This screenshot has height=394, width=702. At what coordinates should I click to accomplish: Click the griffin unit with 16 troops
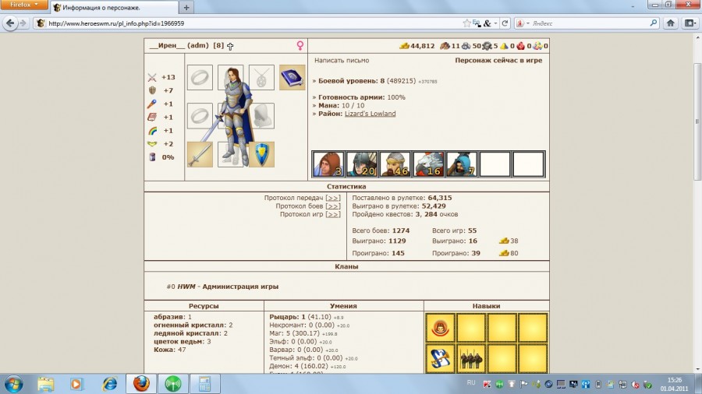428,164
